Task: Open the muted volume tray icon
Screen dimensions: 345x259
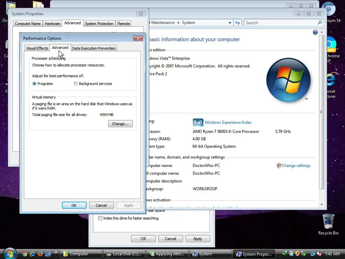Action: [x=319, y=254]
